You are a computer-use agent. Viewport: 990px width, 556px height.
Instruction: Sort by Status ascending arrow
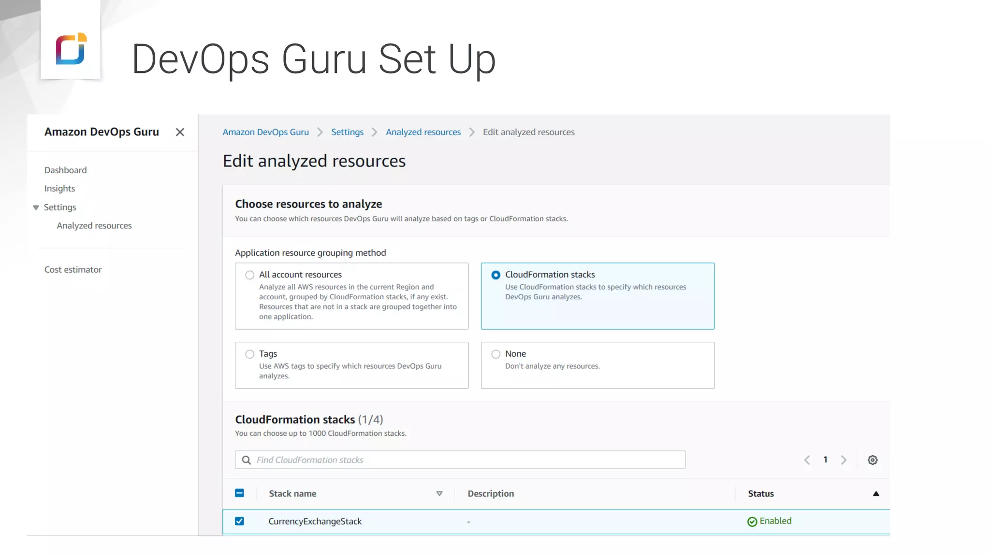[876, 494]
